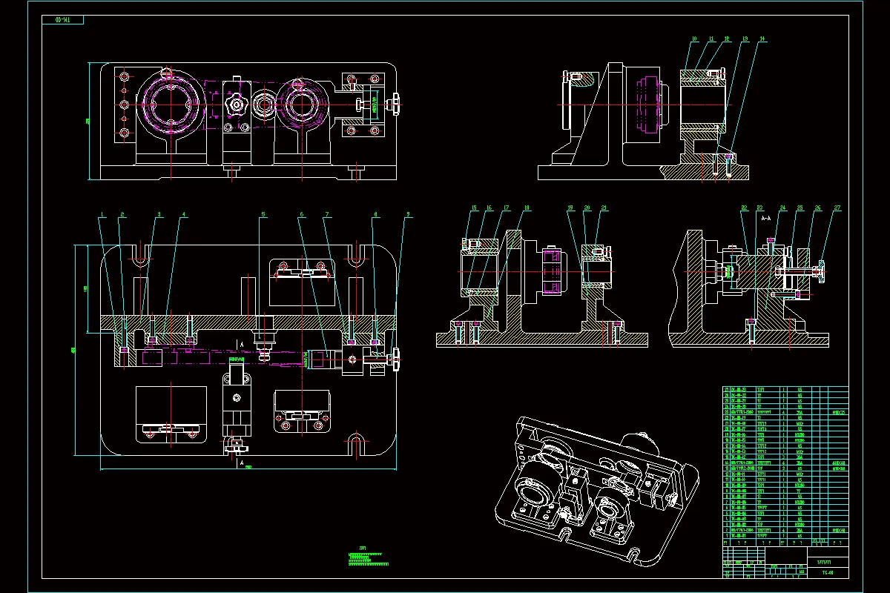
Task: Click part balloon number 27
Action: pos(837,208)
